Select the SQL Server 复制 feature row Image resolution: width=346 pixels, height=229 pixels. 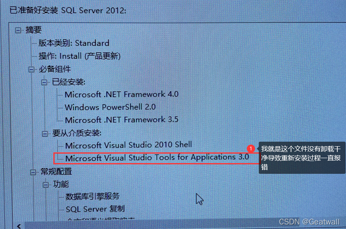(x=95, y=209)
